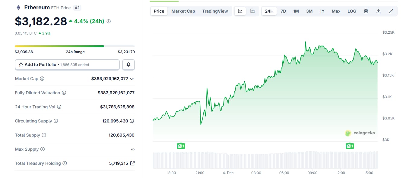
Task: Select the 7D timeframe
Action: 283,11
